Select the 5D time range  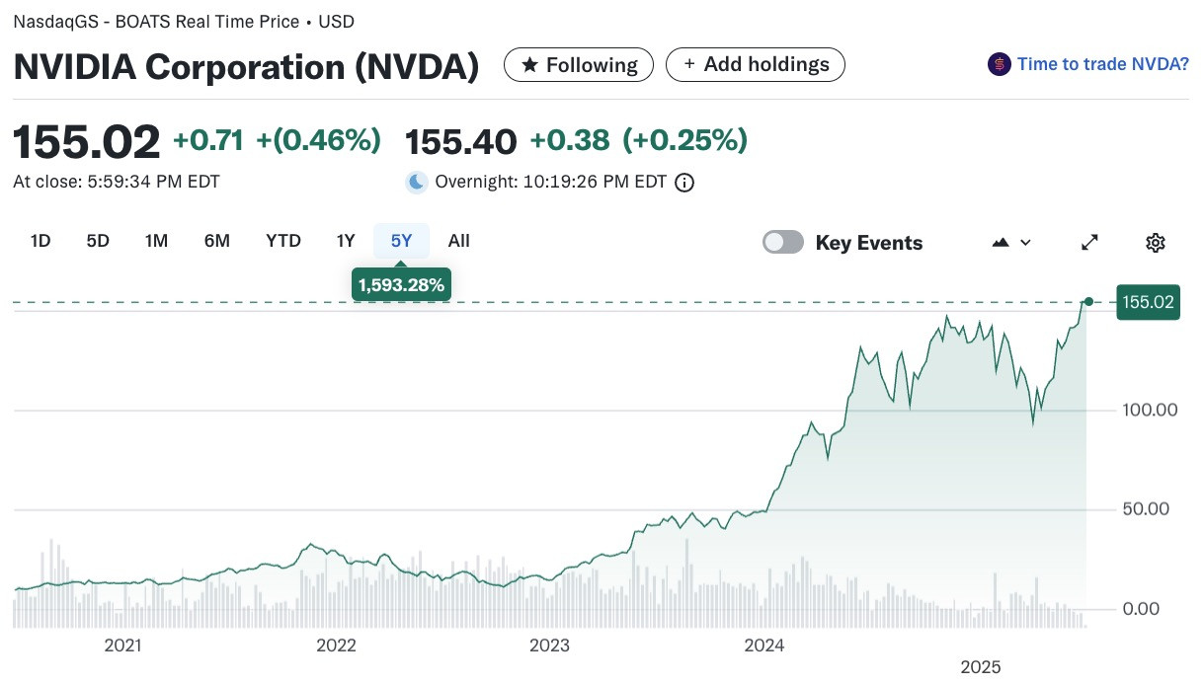[98, 241]
